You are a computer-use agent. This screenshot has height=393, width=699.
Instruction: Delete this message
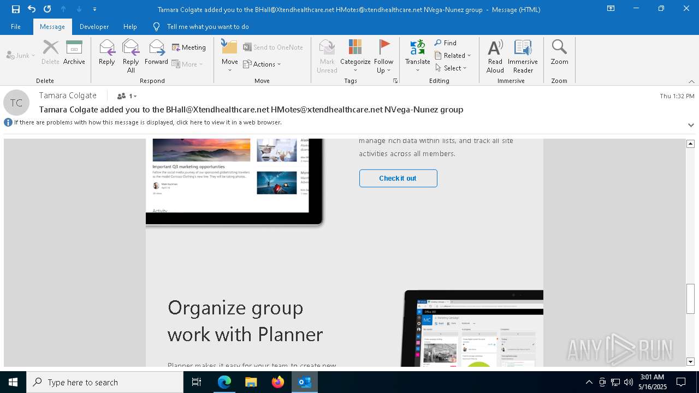pyautogui.click(x=50, y=52)
